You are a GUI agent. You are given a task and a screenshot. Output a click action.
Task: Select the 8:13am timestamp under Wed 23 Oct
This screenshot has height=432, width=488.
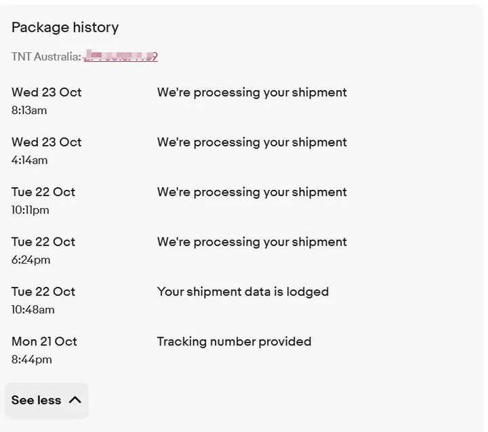[x=29, y=111]
